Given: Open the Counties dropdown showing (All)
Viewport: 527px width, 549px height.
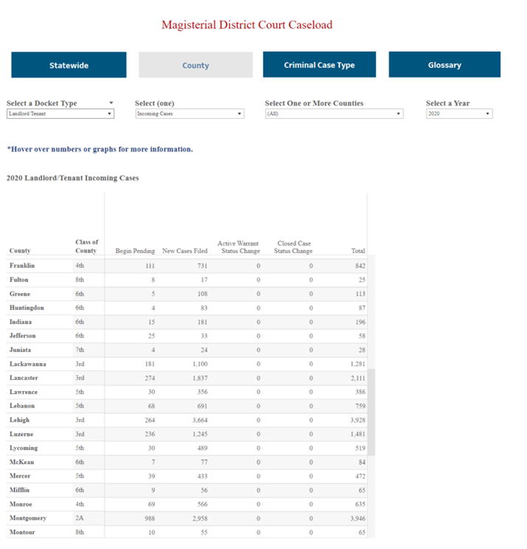Looking at the screenshot, I should (334, 114).
